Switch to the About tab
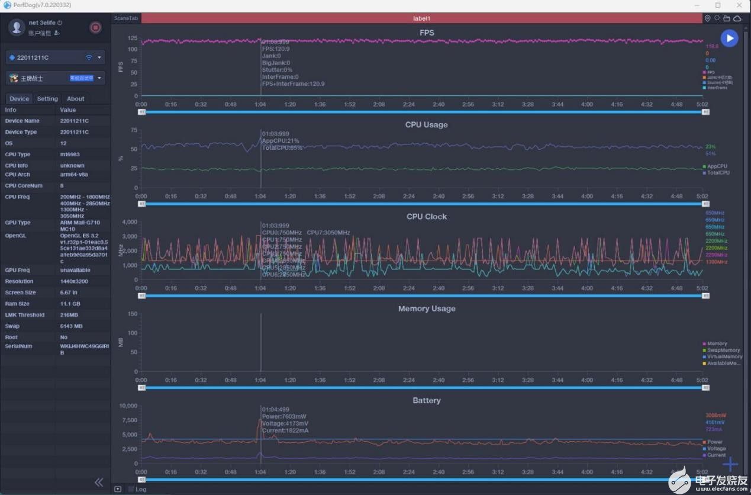This screenshot has height=495, width=751. click(x=75, y=99)
